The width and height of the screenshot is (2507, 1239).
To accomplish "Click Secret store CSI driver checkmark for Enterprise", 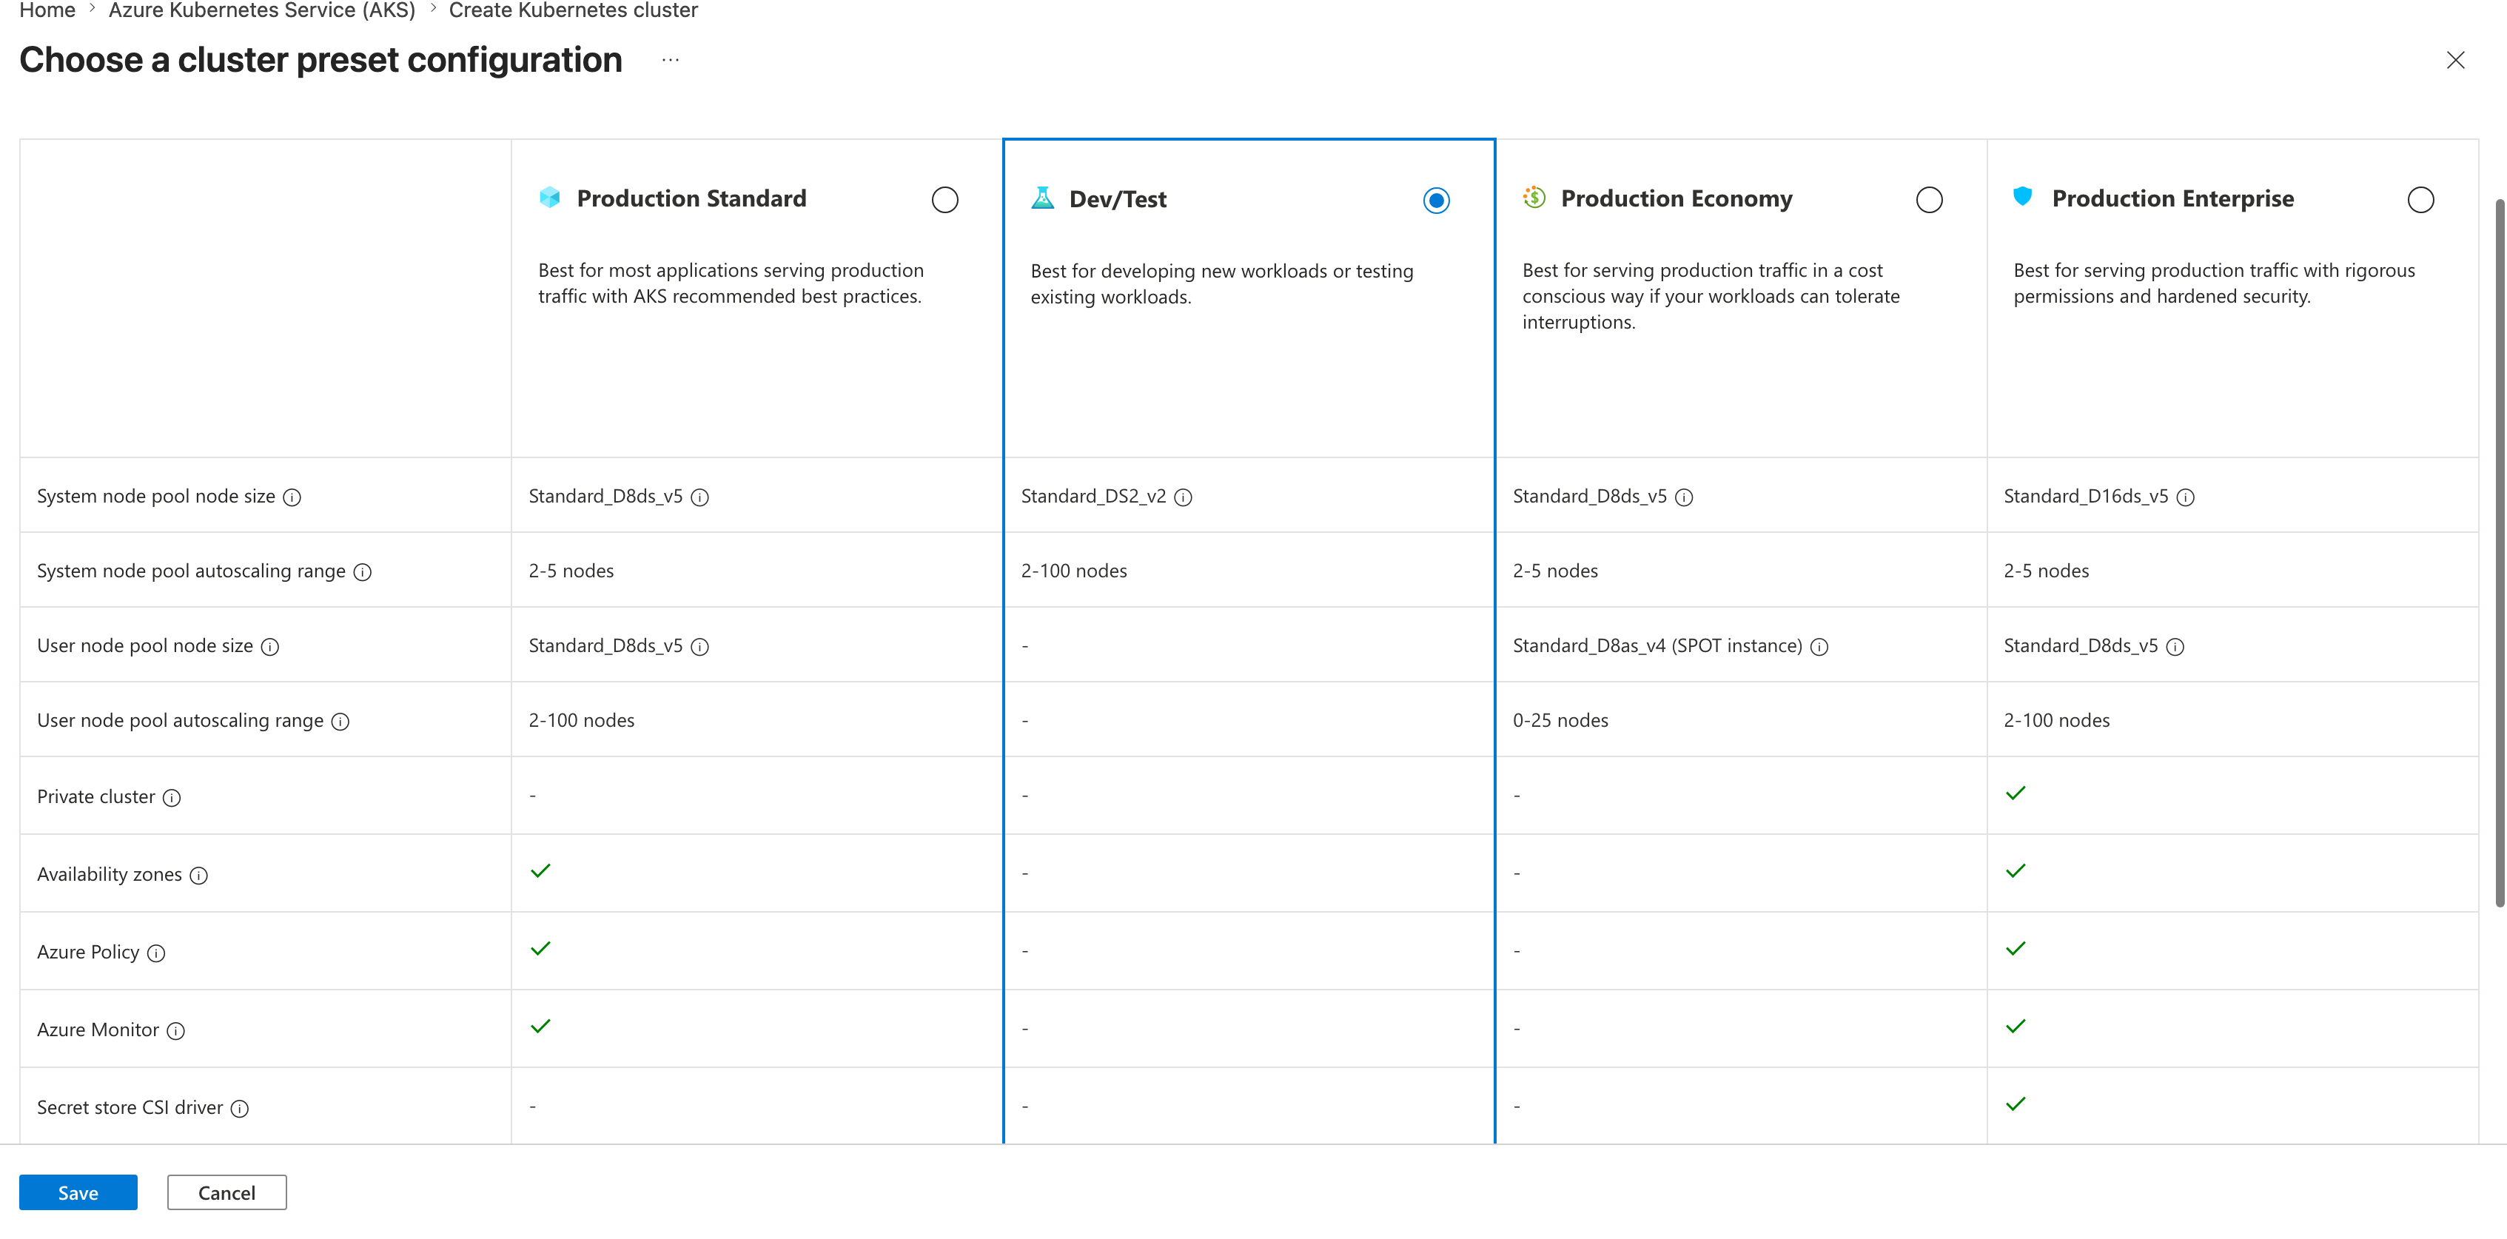I will (x=2016, y=1105).
